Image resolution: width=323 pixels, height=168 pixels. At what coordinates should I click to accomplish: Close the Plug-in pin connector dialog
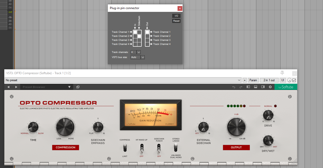tap(180, 8)
